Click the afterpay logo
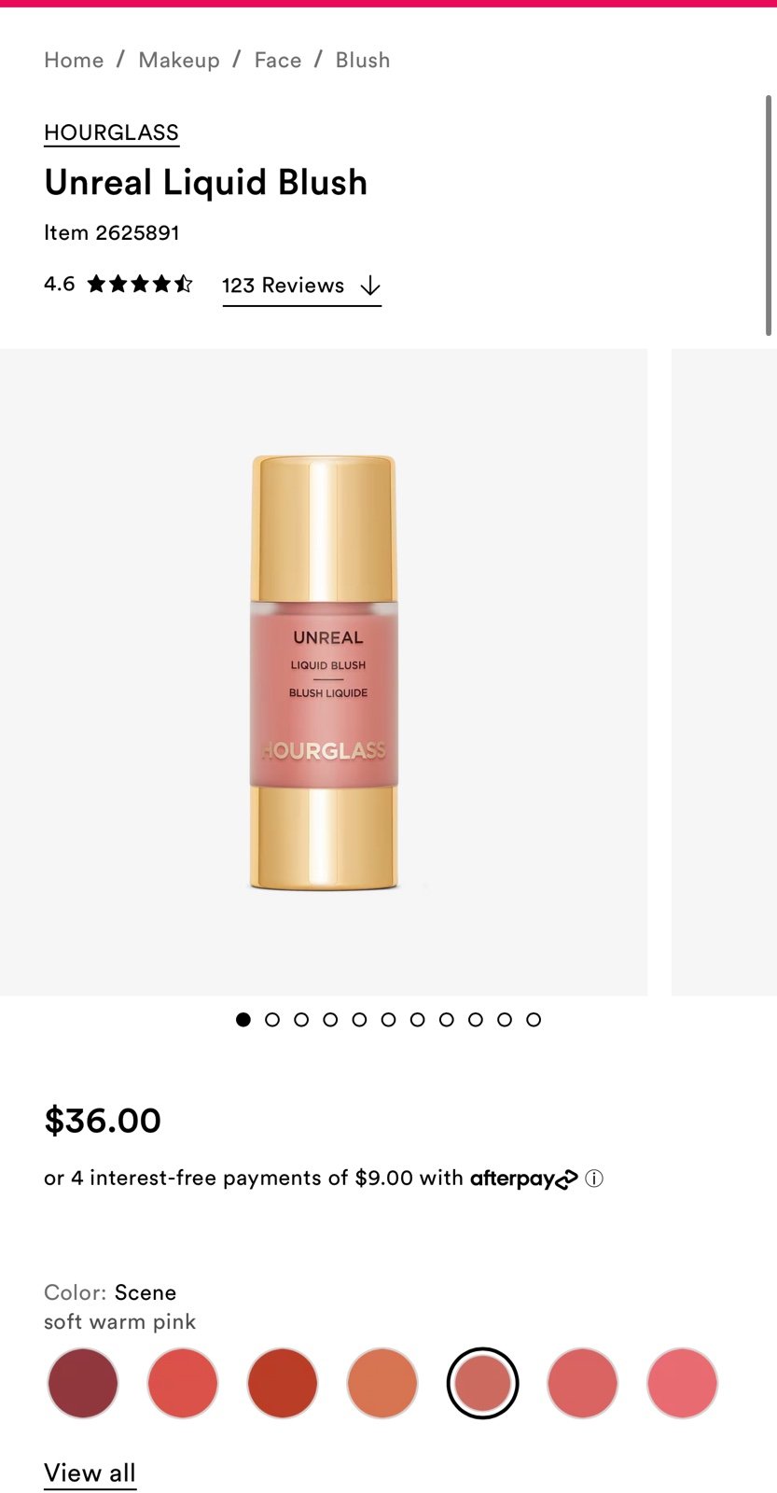This screenshot has height=1493, width=777. point(523,1179)
